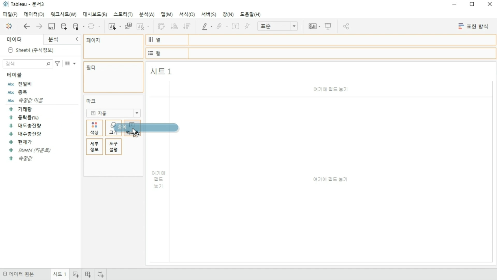The height and width of the screenshot is (280, 497).
Task: Collapse the data pane with the arrow
Action: 77,39
